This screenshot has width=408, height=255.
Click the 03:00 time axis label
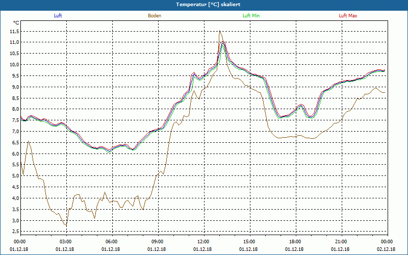click(66, 242)
